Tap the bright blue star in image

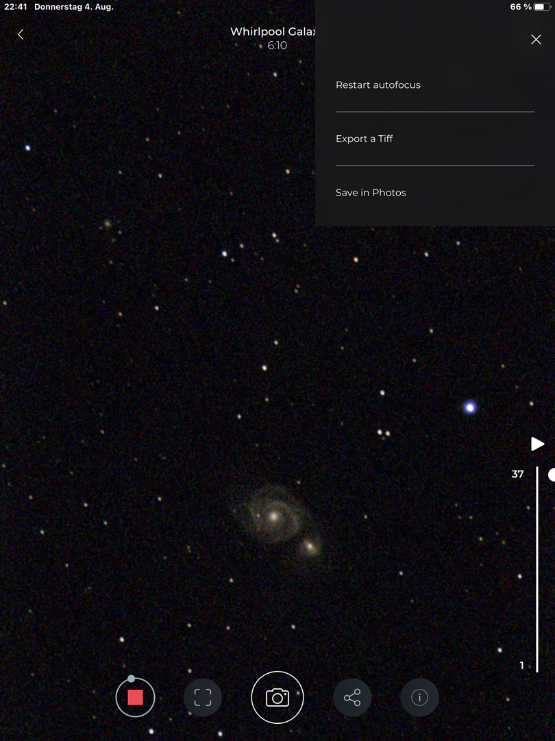point(469,408)
